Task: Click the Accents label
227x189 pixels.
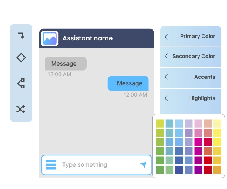Action: coord(205,77)
